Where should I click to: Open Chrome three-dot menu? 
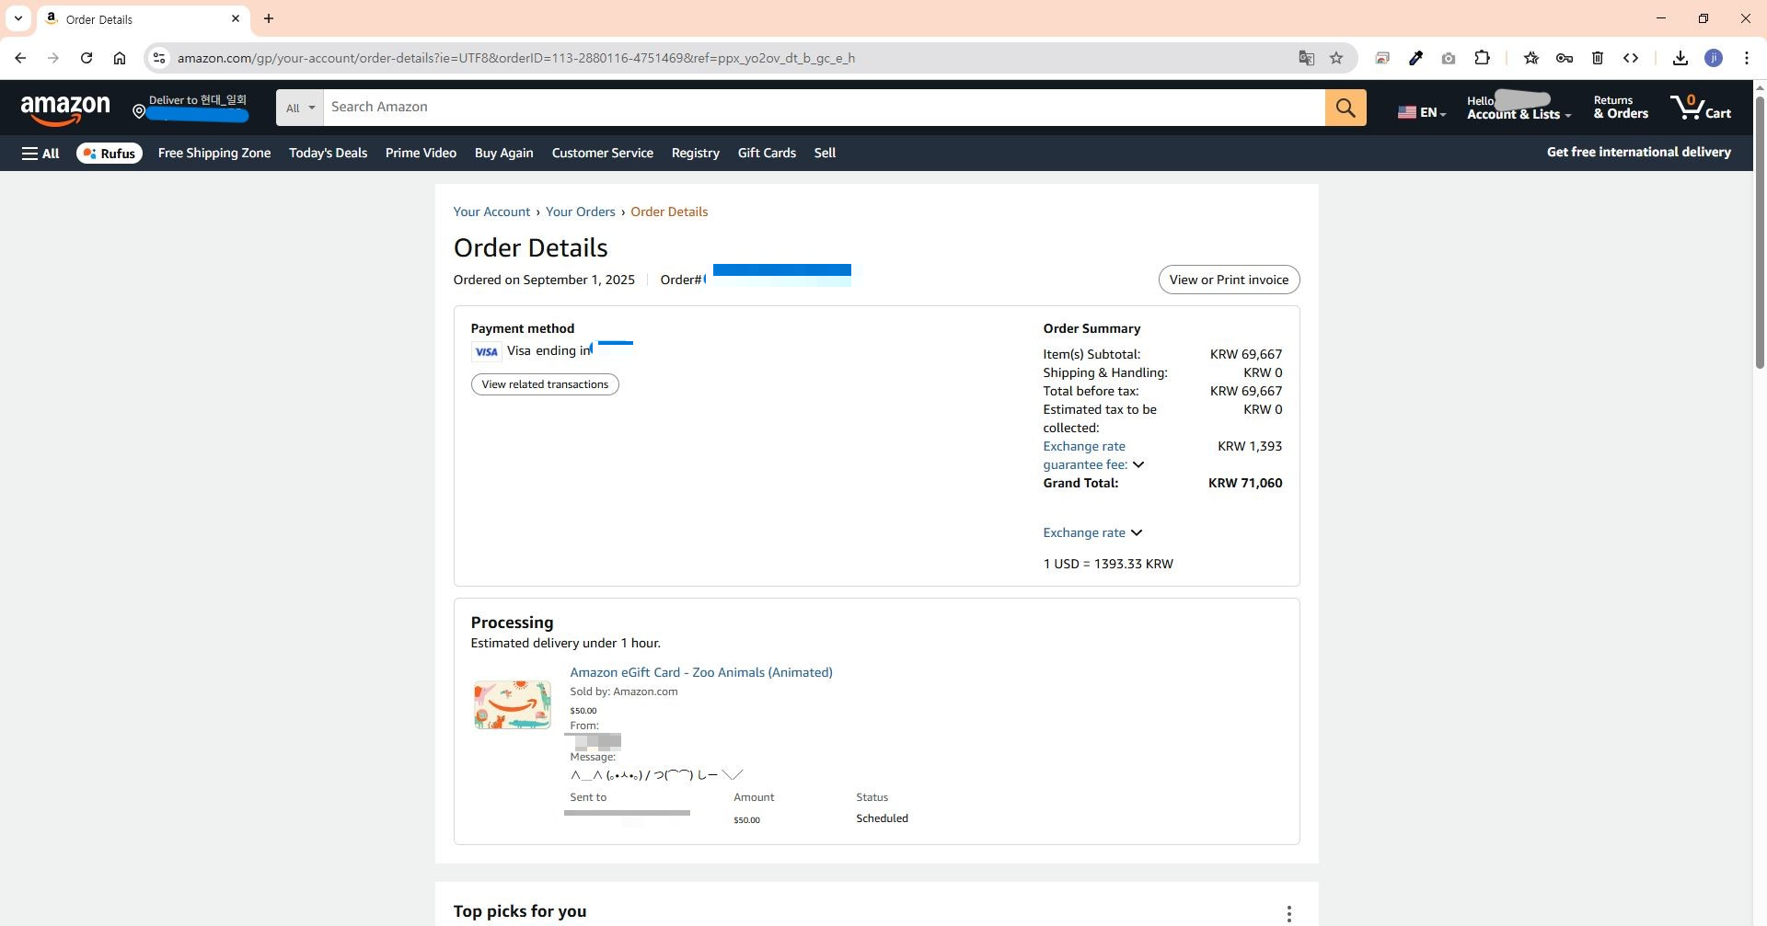(1747, 58)
